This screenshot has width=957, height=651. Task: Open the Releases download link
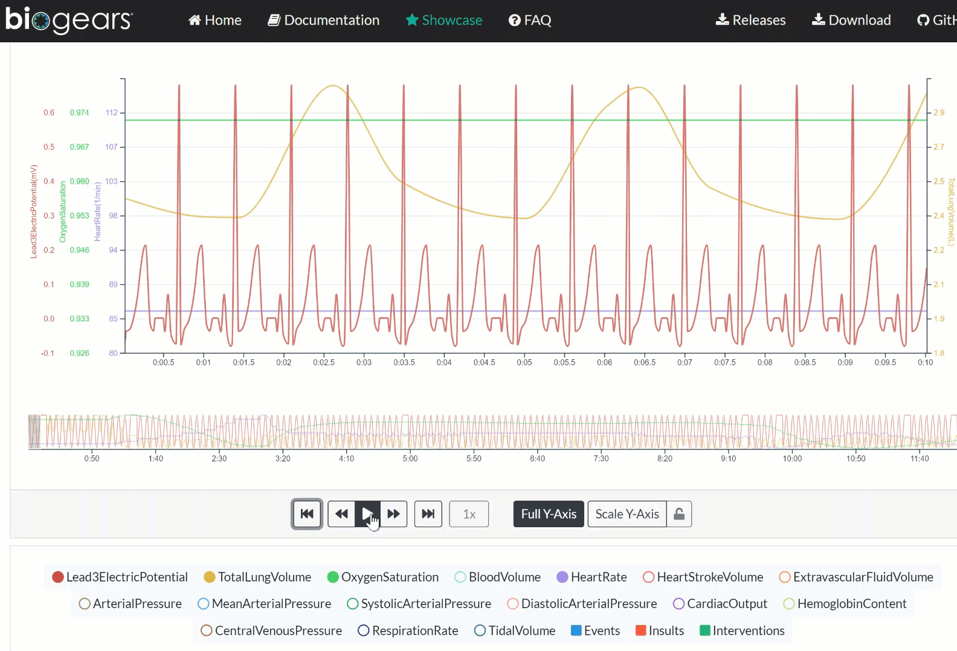pyautogui.click(x=750, y=20)
